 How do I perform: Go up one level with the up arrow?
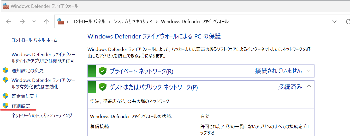(46, 22)
